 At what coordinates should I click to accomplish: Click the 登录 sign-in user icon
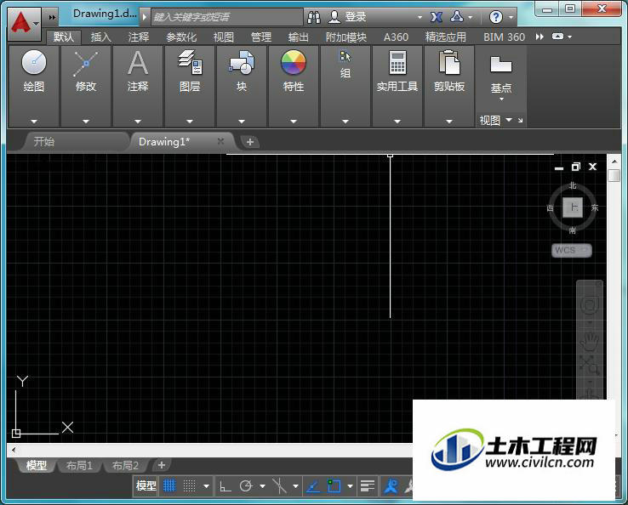pyautogui.click(x=334, y=17)
